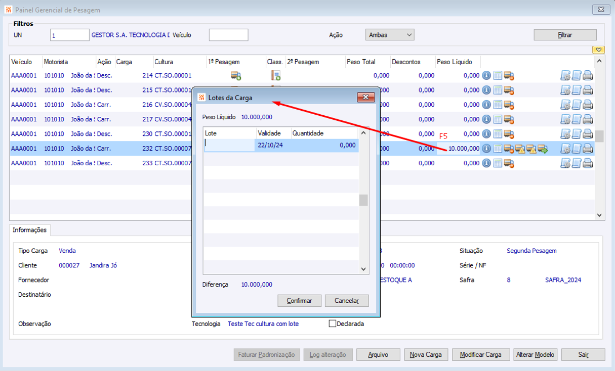
Task: Click document with gear icon, carga 230 row
Action: (565, 134)
